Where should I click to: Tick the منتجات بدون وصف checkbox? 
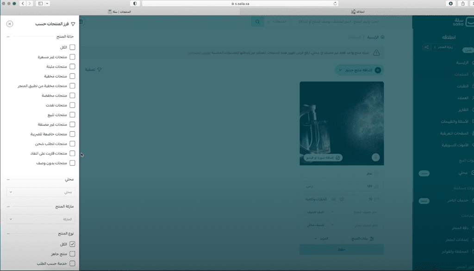pyautogui.click(x=72, y=163)
